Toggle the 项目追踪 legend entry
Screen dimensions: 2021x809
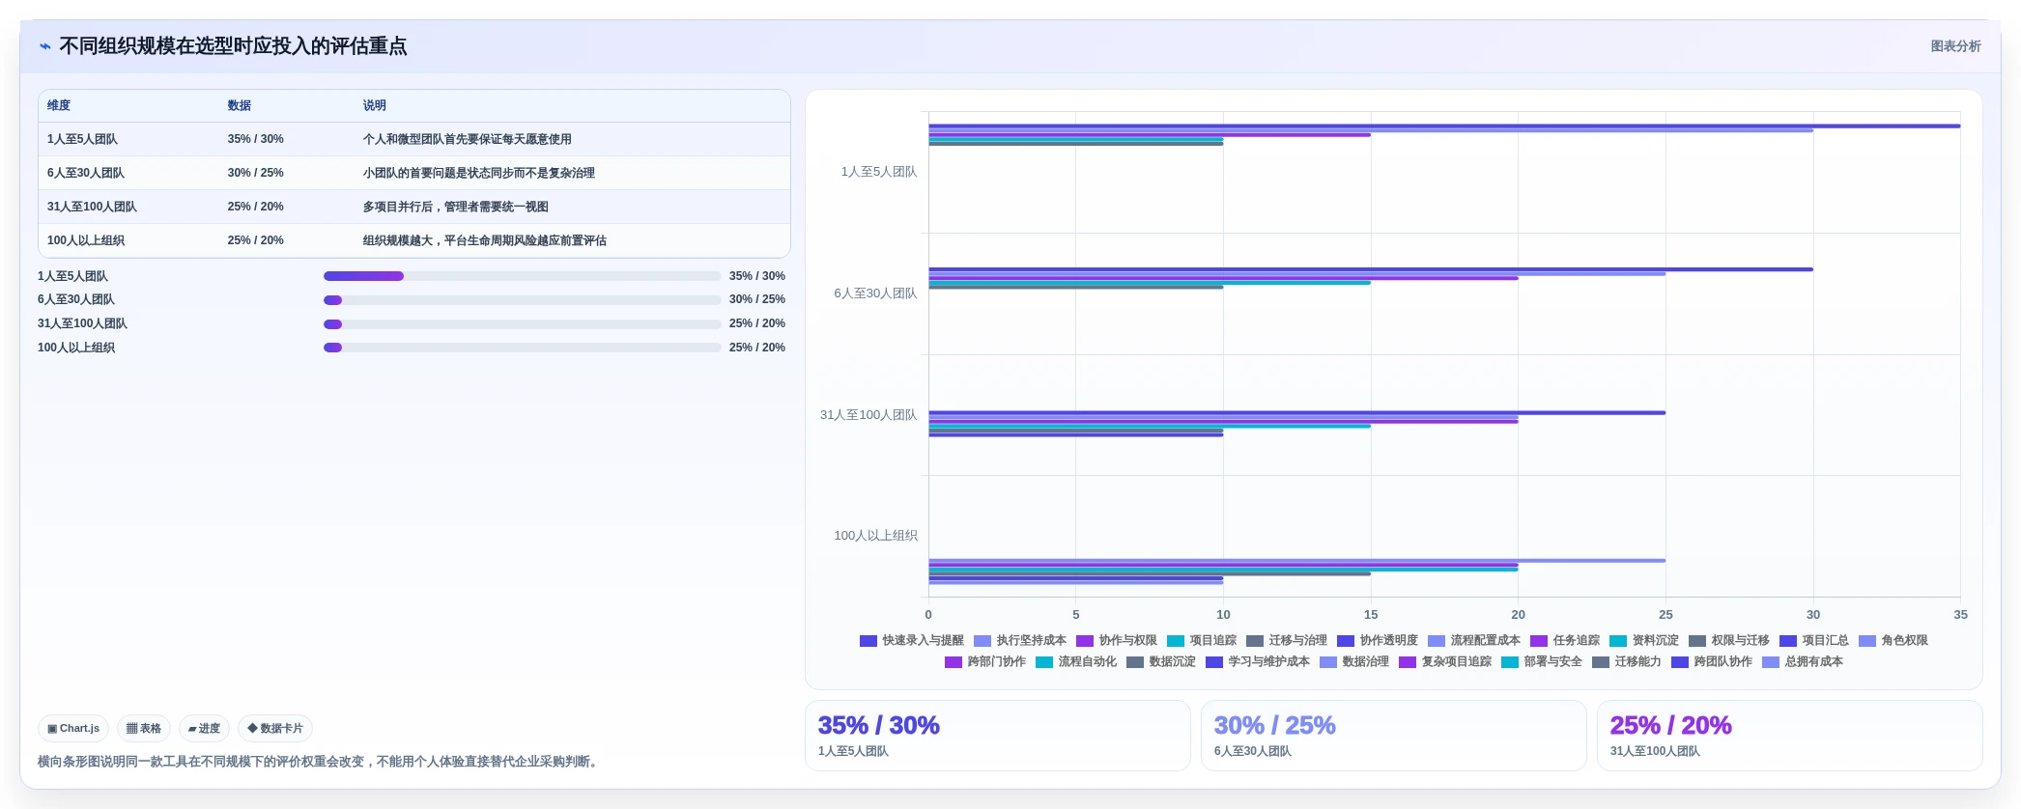click(1202, 641)
